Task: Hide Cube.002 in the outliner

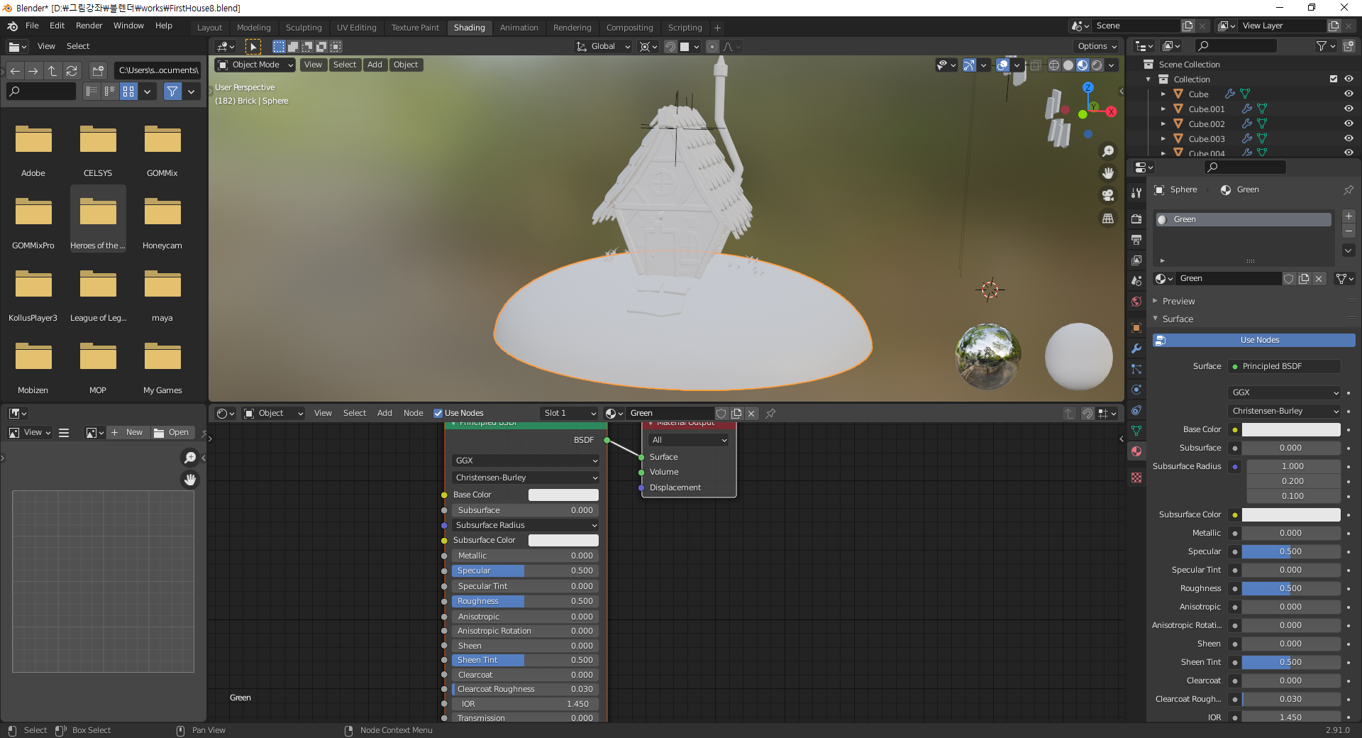Action: tap(1349, 124)
